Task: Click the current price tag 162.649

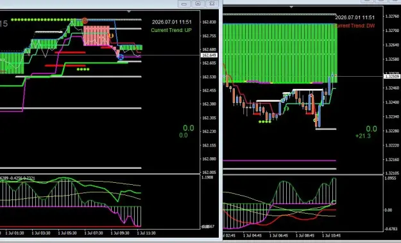Action: tap(209, 56)
